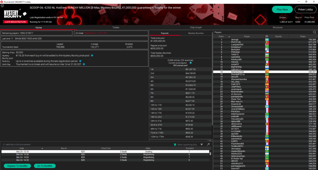
Task: Open the player search magnifier
Action: (315, 32)
